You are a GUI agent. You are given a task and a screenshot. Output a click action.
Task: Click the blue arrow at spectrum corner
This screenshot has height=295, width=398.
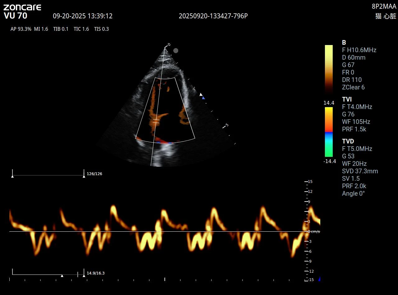[319, 279]
